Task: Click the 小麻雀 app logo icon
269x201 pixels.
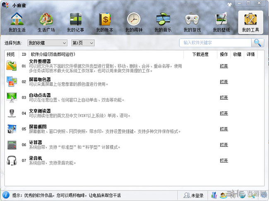Action: click(x=5, y=5)
